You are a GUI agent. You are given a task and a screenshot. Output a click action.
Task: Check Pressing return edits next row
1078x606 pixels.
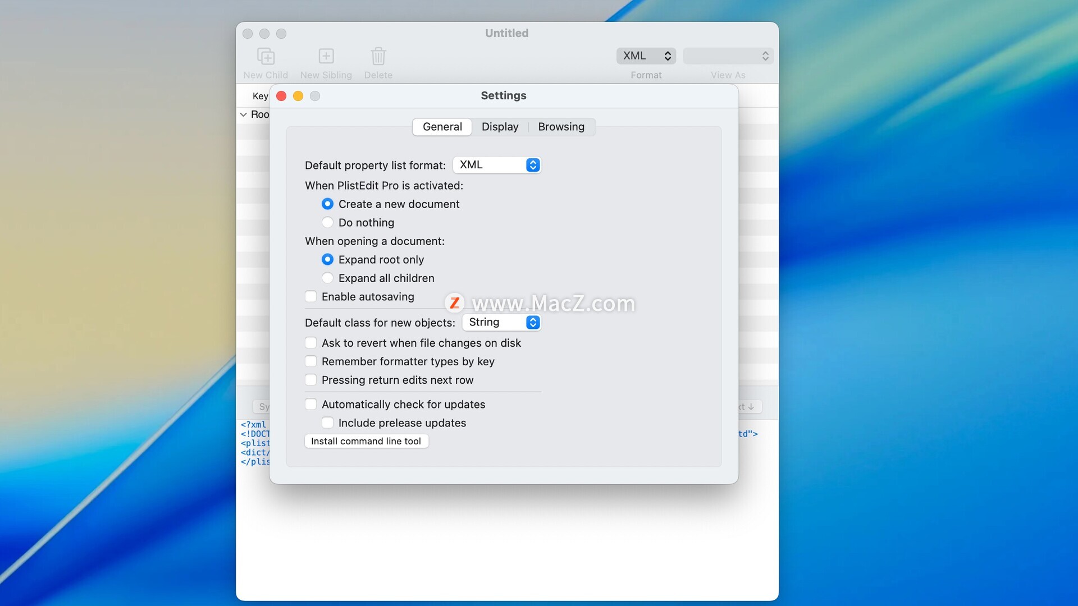tap(310, 380)
